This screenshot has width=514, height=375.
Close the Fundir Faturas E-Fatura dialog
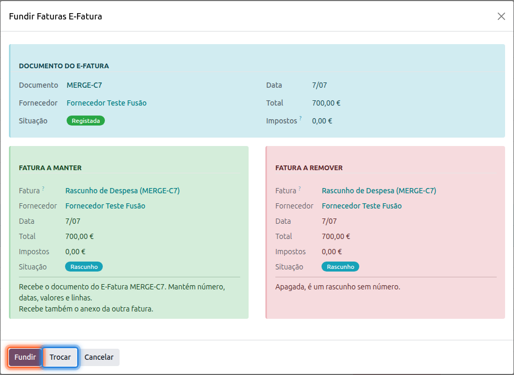click(501, 16)
